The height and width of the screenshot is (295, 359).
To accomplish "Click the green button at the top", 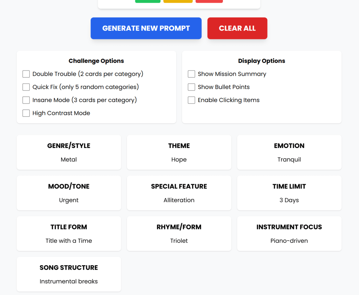I will [x=148, y=1].
